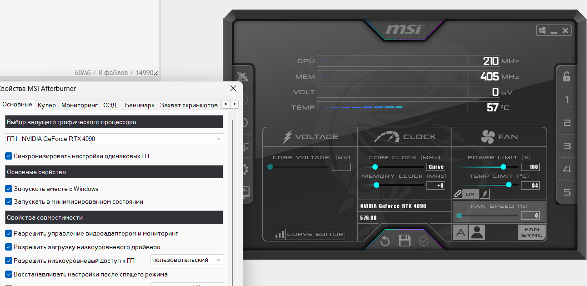
Task: Launch MSI Kombustor from the jet icon
Action: pyautogui.click(x=242, y=76)
